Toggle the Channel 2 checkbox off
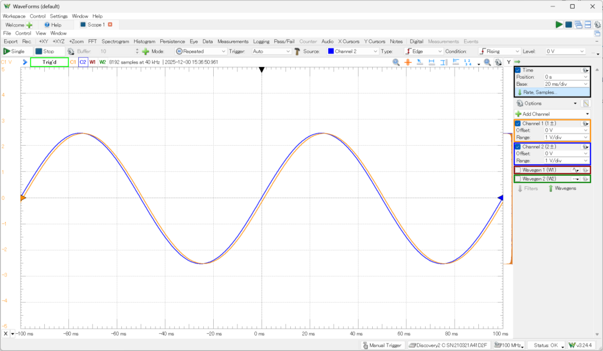The width and height of the screenshot is (603, 351). coord(518,146)
